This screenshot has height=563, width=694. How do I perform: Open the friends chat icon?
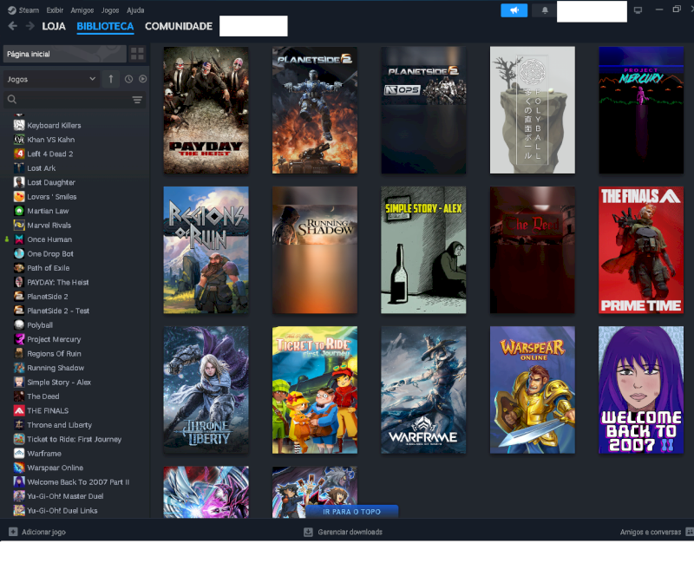[x=689, y=532]
